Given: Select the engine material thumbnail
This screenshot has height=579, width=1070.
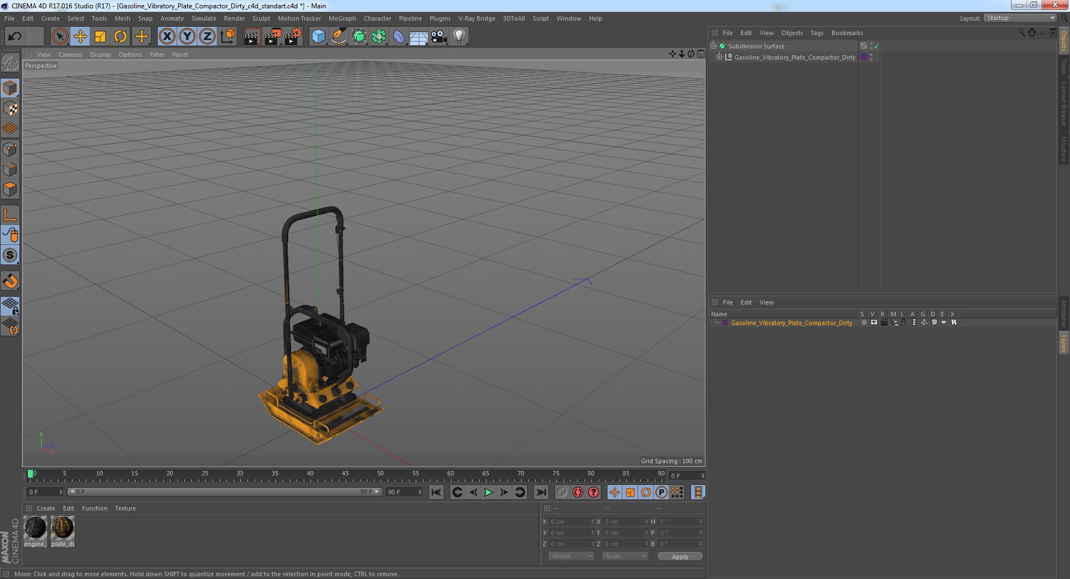Looking at the screenshot, I should pos(35,528).
